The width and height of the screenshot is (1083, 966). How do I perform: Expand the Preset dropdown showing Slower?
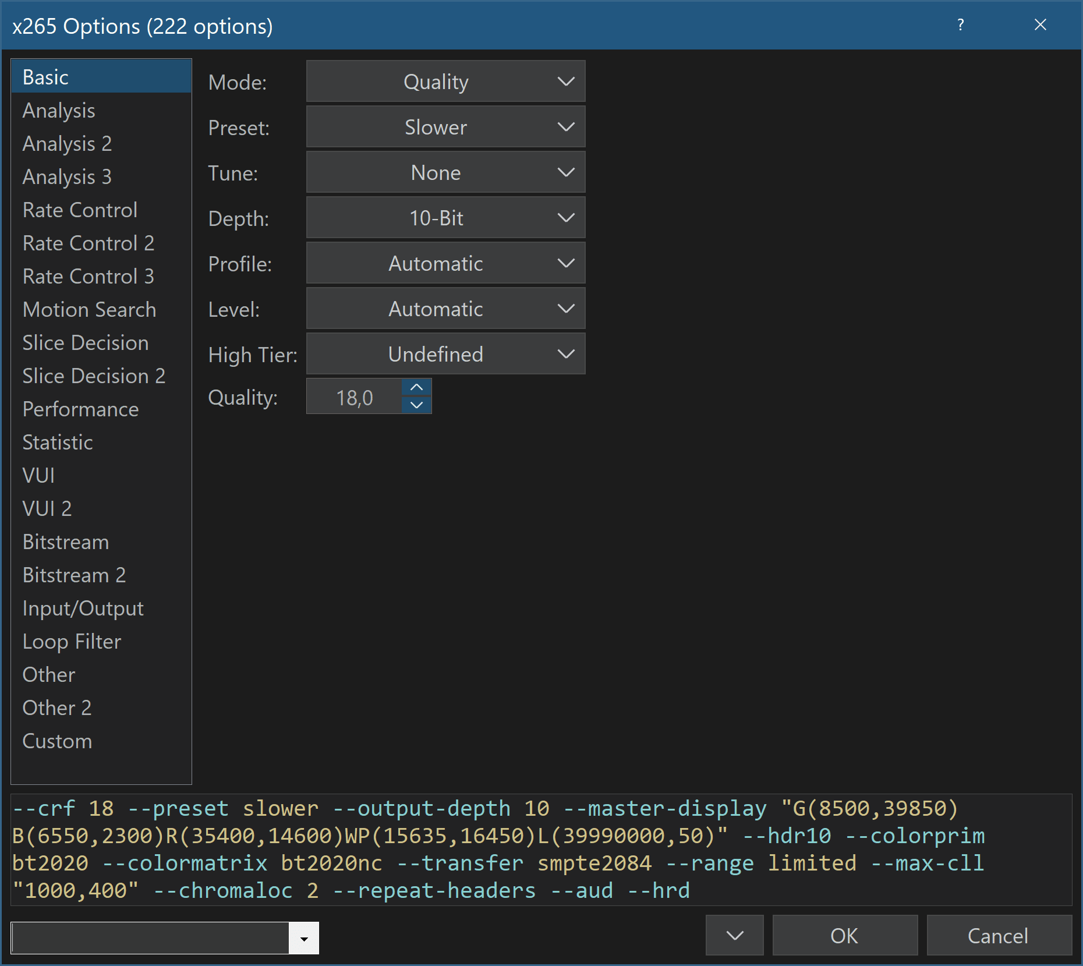pyautogui.click(x=445, y=128)
